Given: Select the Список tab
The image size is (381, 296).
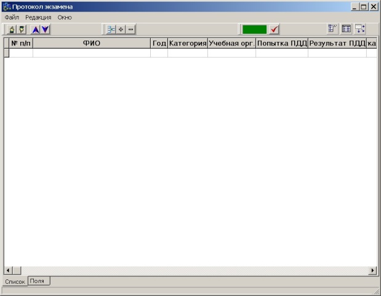Looking at the screenshot, I should point(15,281).
